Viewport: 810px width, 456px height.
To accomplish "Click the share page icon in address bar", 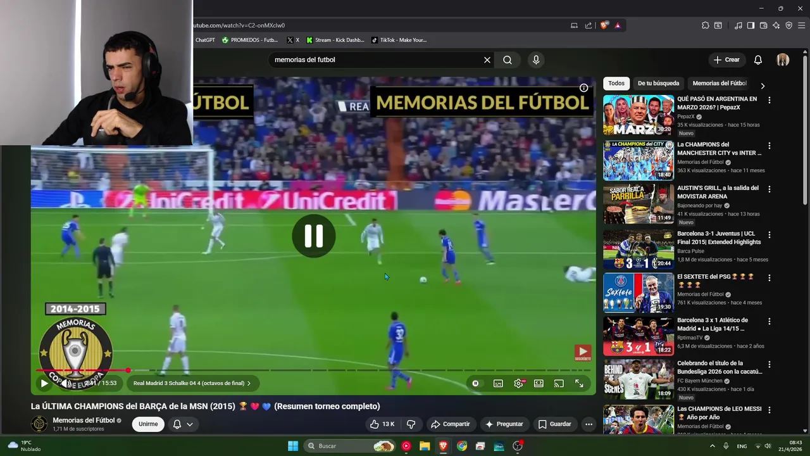I will pos(589,25).
